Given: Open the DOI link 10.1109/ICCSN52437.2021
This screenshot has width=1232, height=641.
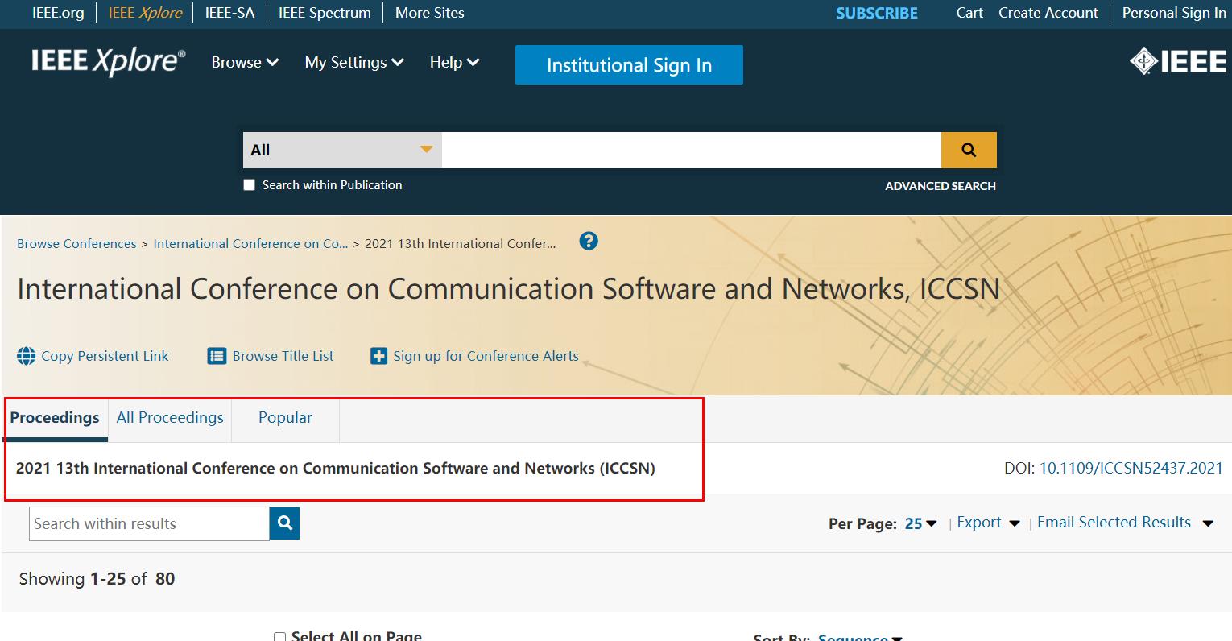Looking at the screenshot, I should point(1131,468).
